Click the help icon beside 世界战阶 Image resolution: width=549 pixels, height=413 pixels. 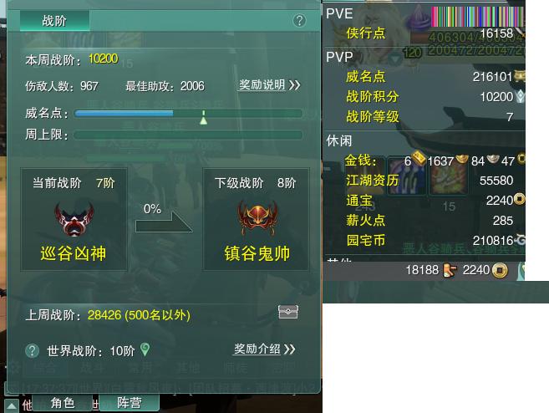tap(33, 350)
